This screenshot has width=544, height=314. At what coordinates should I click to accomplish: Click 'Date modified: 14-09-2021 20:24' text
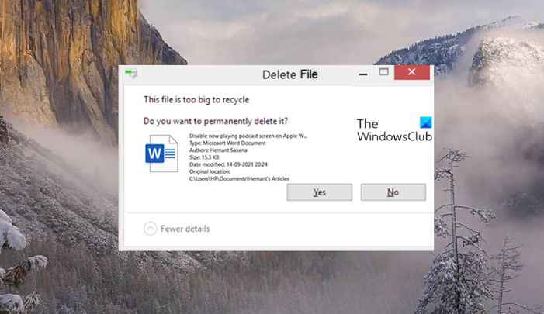(228, 164)
